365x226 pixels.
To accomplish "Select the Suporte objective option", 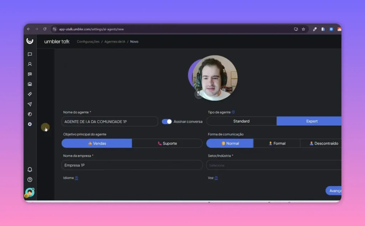I will pos(168,143).
